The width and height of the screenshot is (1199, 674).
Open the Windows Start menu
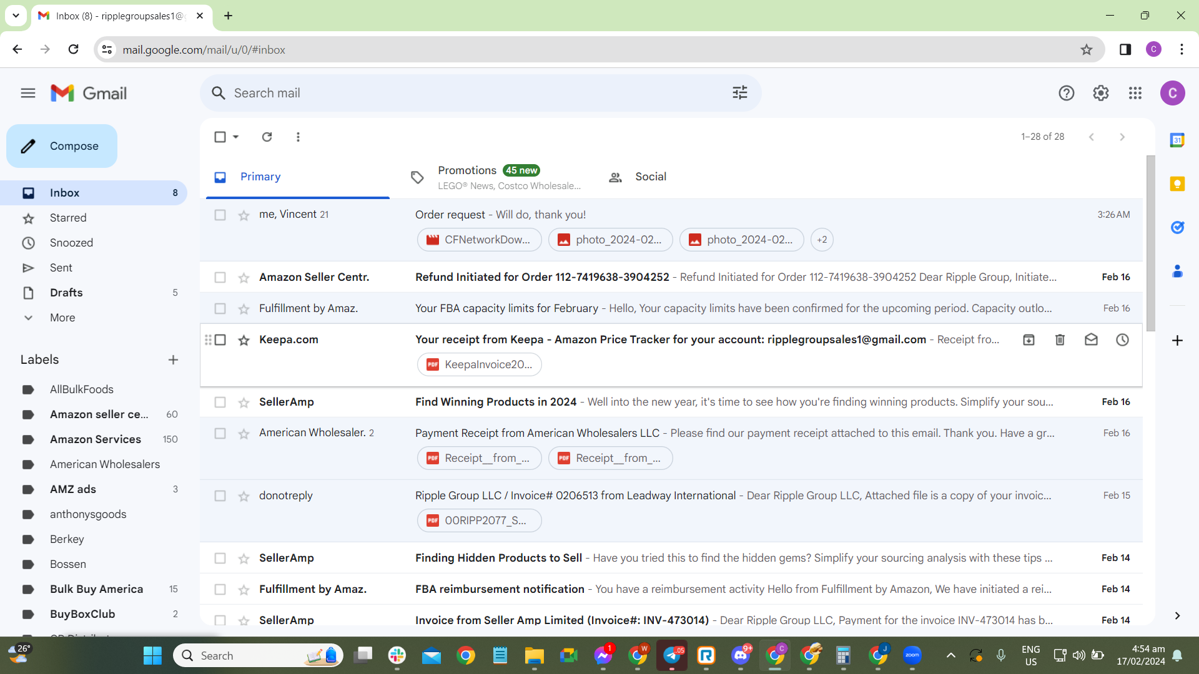[152, 655]
